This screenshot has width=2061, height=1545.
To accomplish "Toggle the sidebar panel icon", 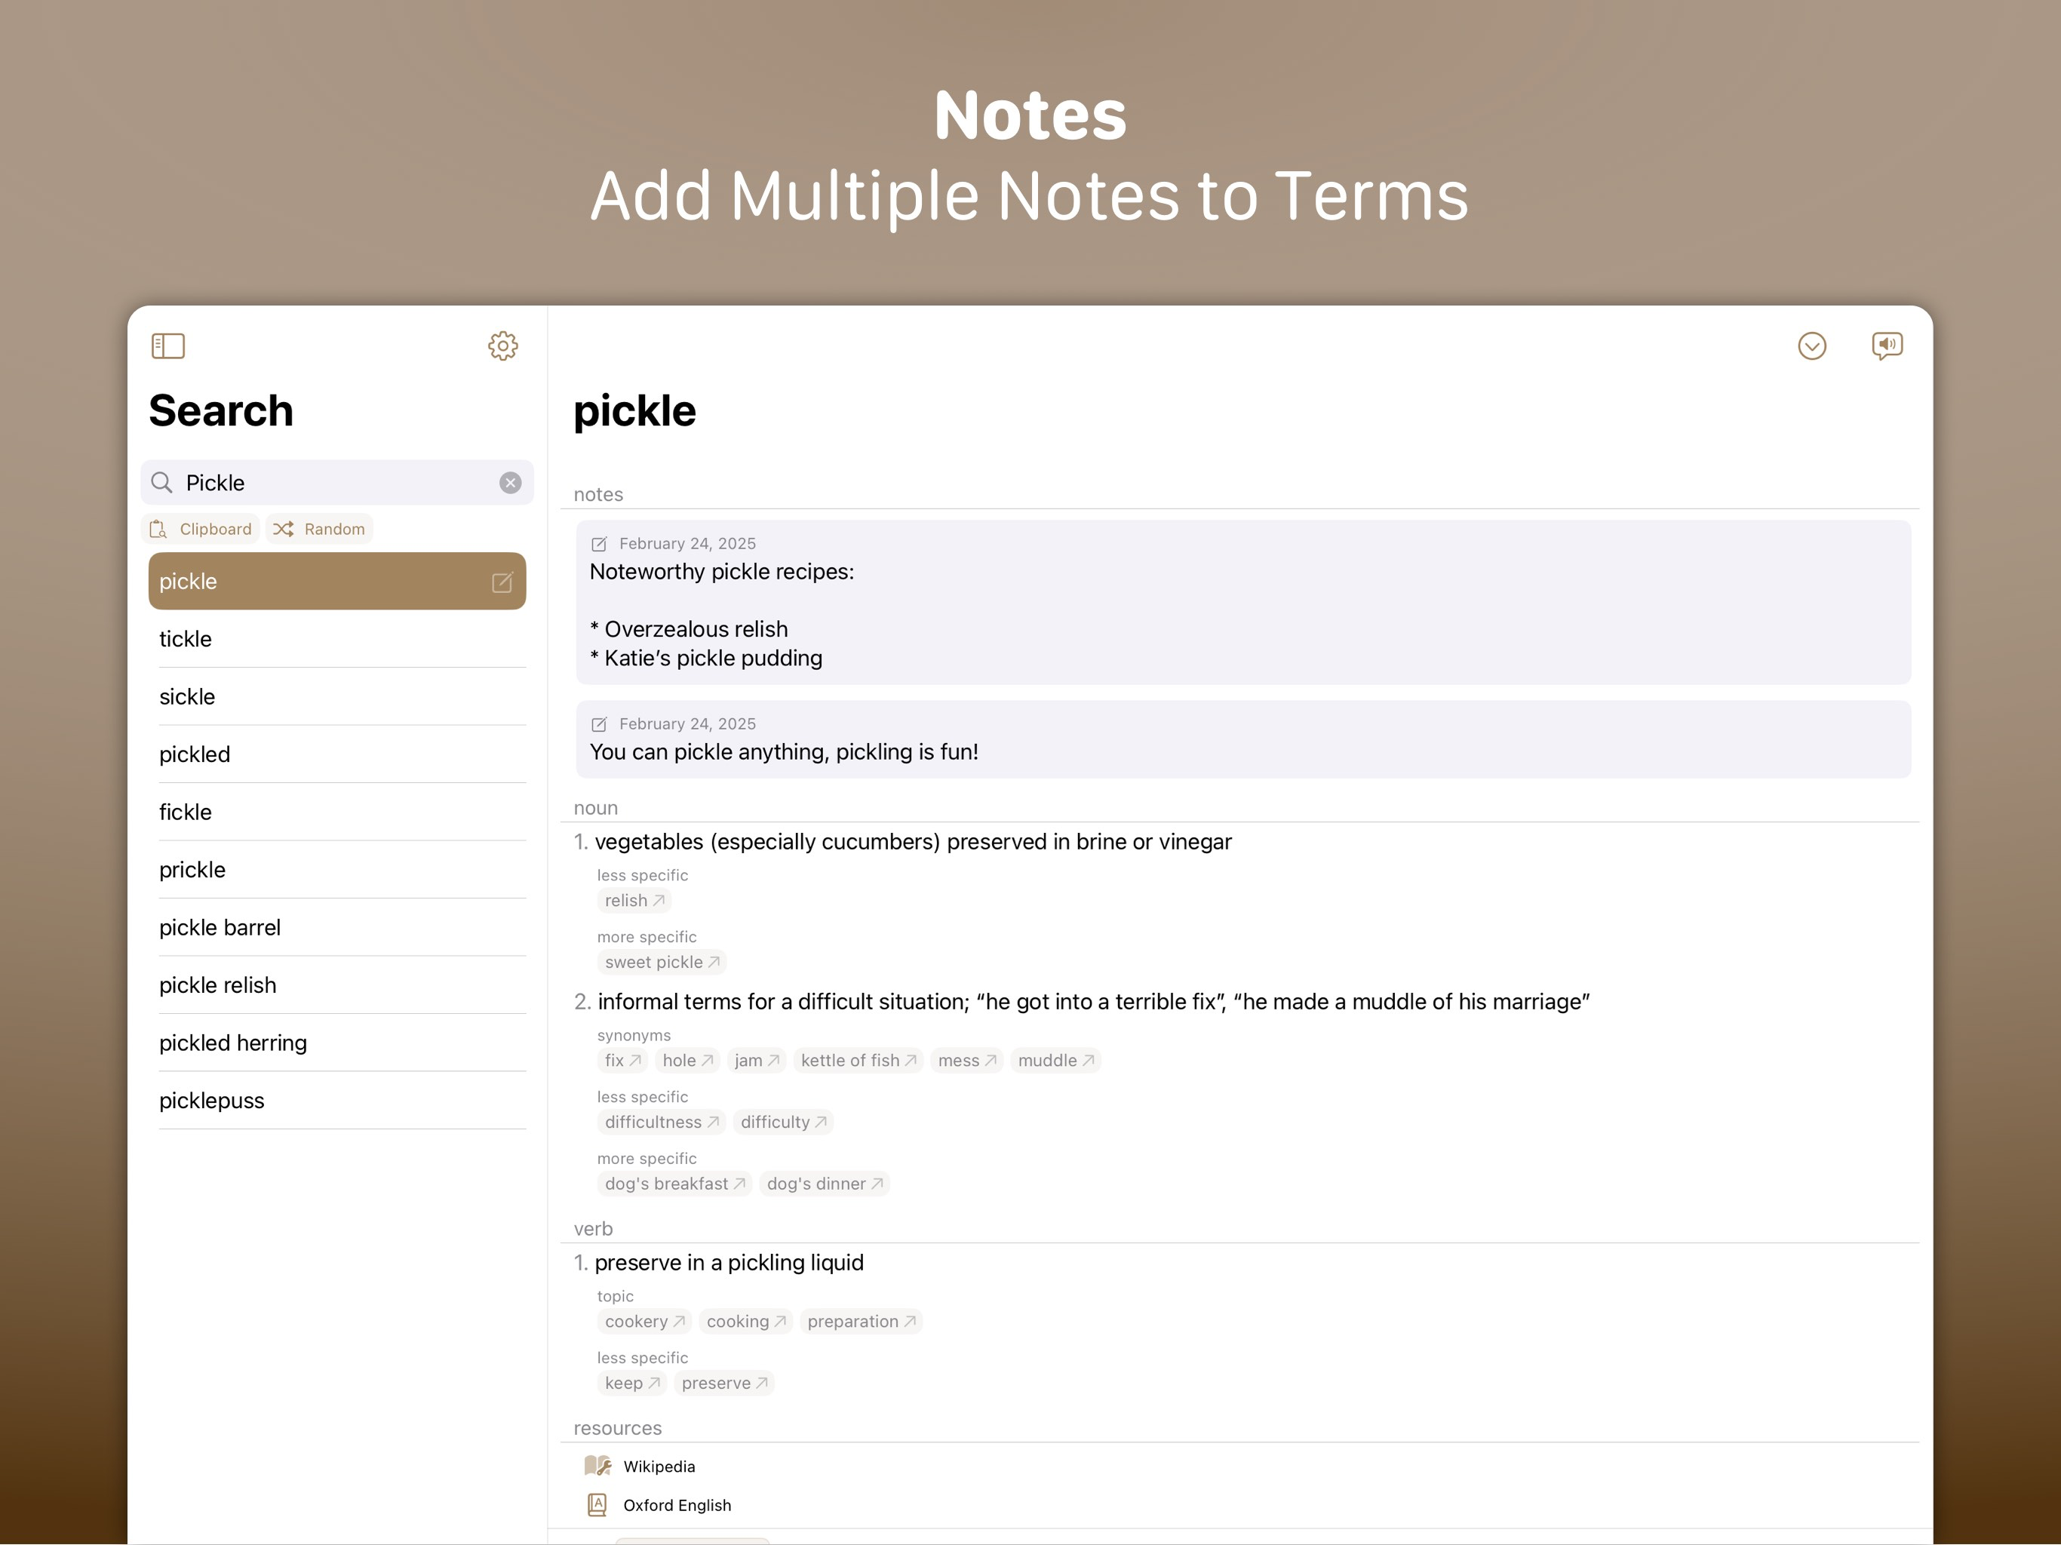I will click(167, 346).
